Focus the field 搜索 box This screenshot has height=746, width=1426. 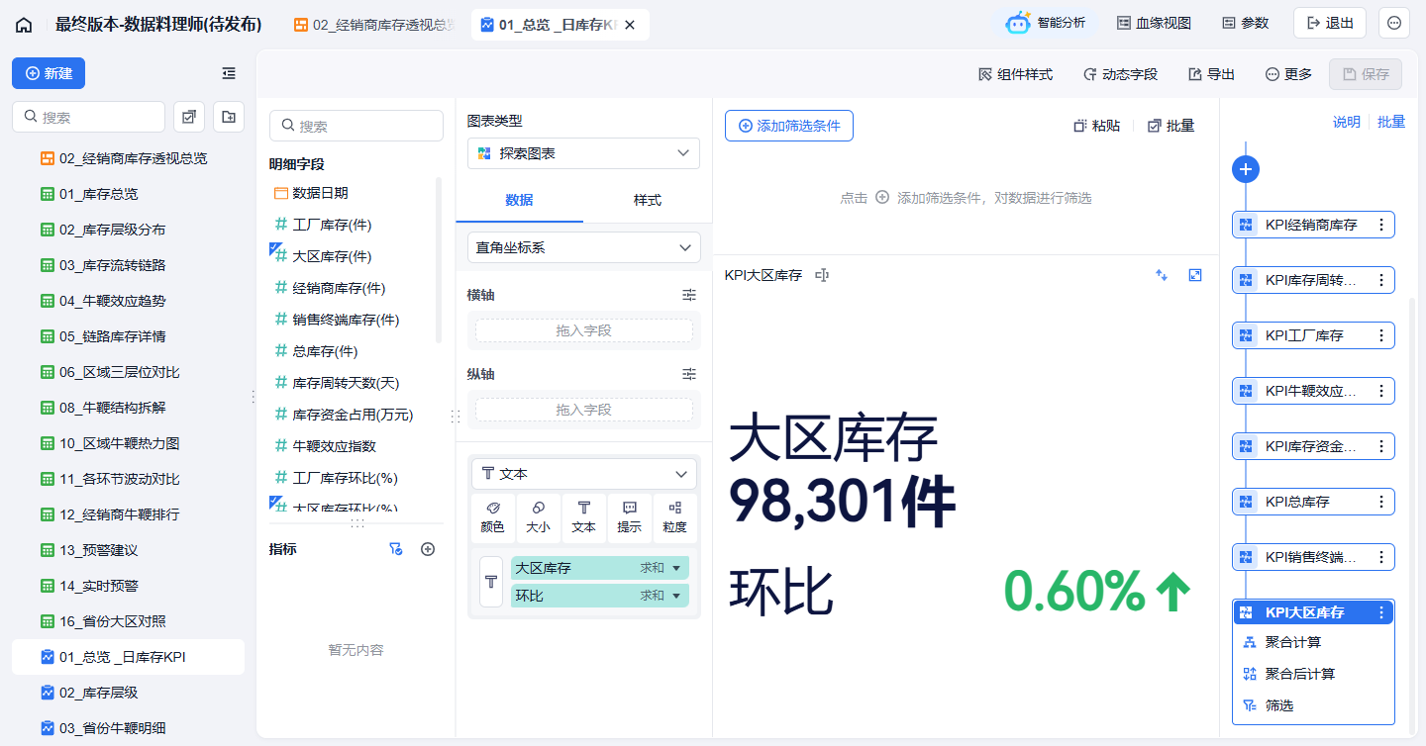pyautogui.click(x=356, y=126)
